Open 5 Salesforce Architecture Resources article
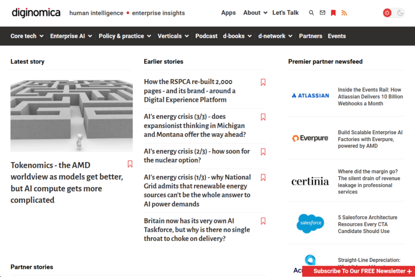 (x=367, y=224)
